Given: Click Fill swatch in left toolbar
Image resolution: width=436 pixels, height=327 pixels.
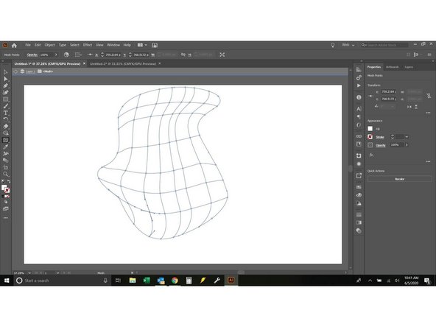Looking at the screenshot, I should point(4,188).
